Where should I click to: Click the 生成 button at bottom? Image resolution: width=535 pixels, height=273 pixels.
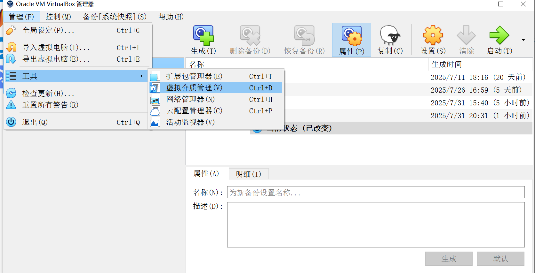click(449, 259)
